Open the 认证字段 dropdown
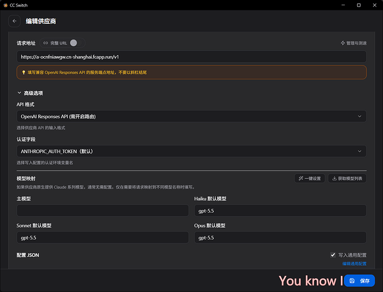This screenshot has width=383, height=292. [x=191, y=151]
